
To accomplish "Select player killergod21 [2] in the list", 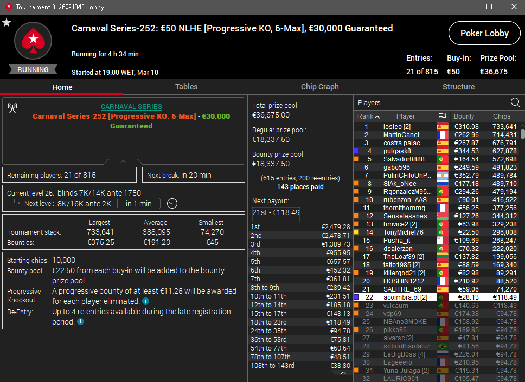I will [404, 273].
